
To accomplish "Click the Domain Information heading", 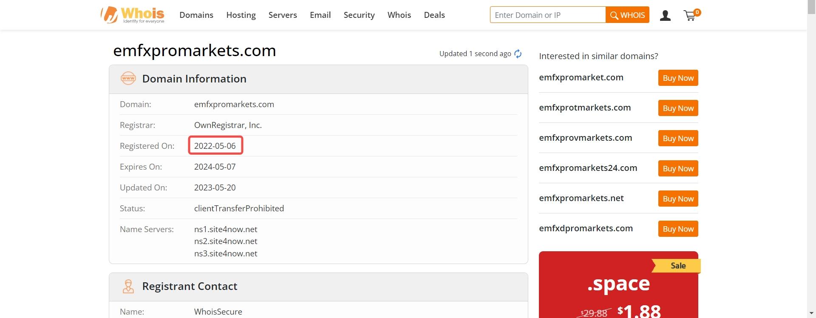I will pyautogui.click(x=194, y=79).
